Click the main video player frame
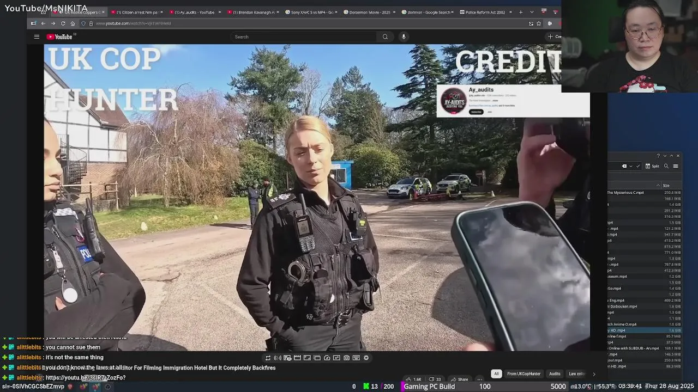The height and width of the screenshot is (392, 698). click(317, 198)
